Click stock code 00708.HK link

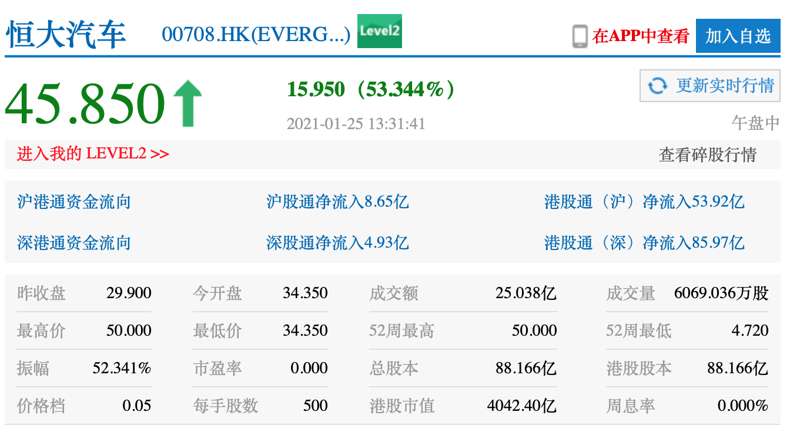256,35
